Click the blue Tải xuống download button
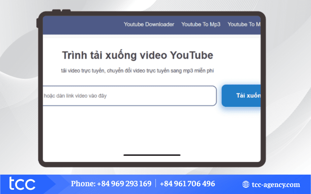This screenshot has width=311, height=194. [241, 96]
